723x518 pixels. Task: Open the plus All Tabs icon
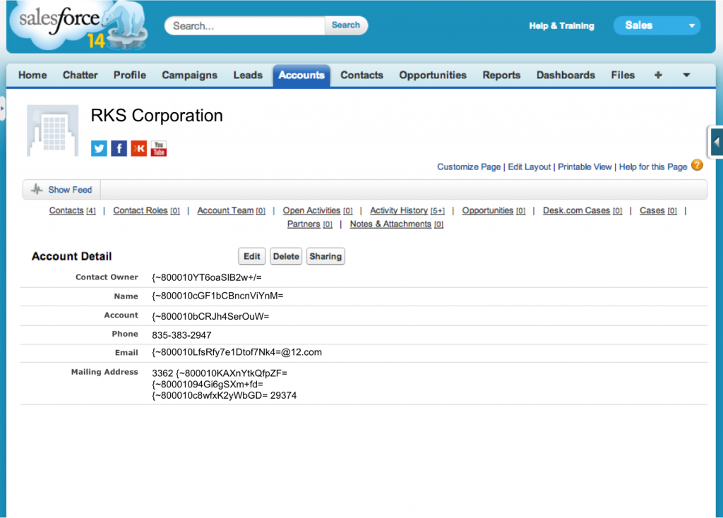tap(658, 75)
